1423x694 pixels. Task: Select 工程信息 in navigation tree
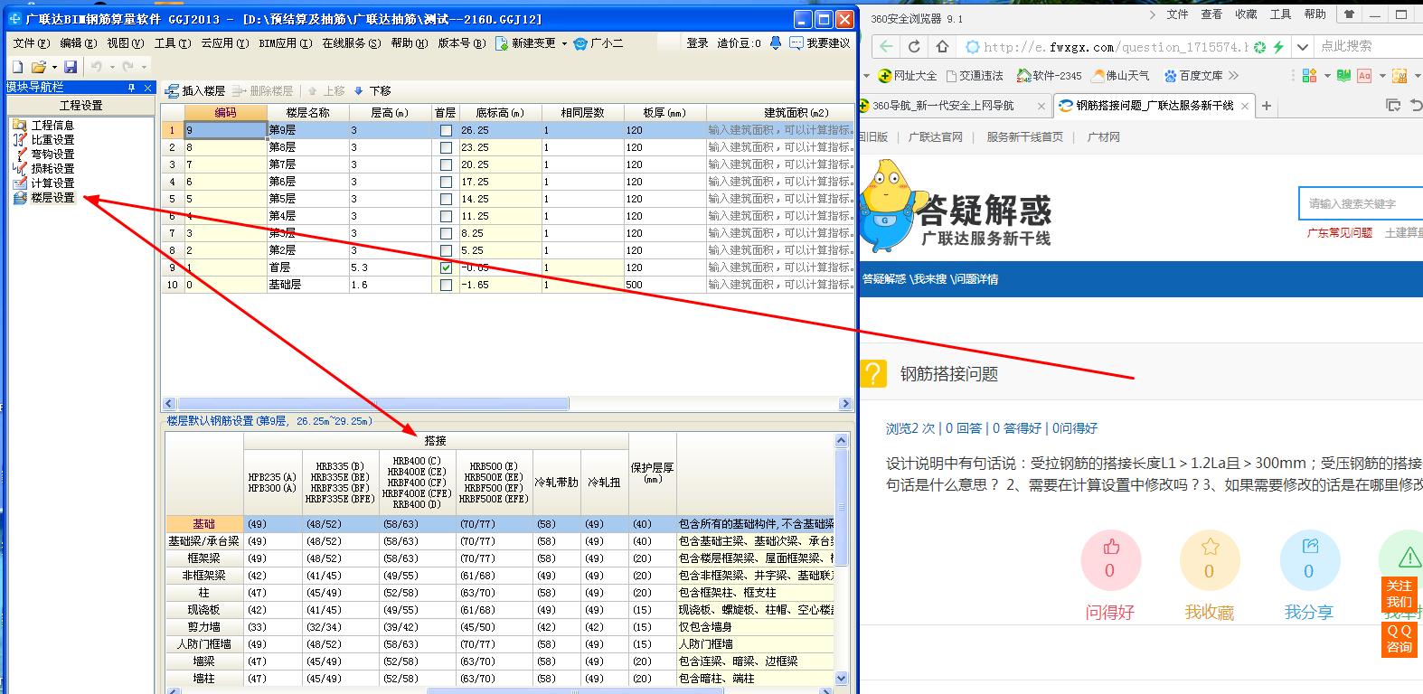point(52,126)
